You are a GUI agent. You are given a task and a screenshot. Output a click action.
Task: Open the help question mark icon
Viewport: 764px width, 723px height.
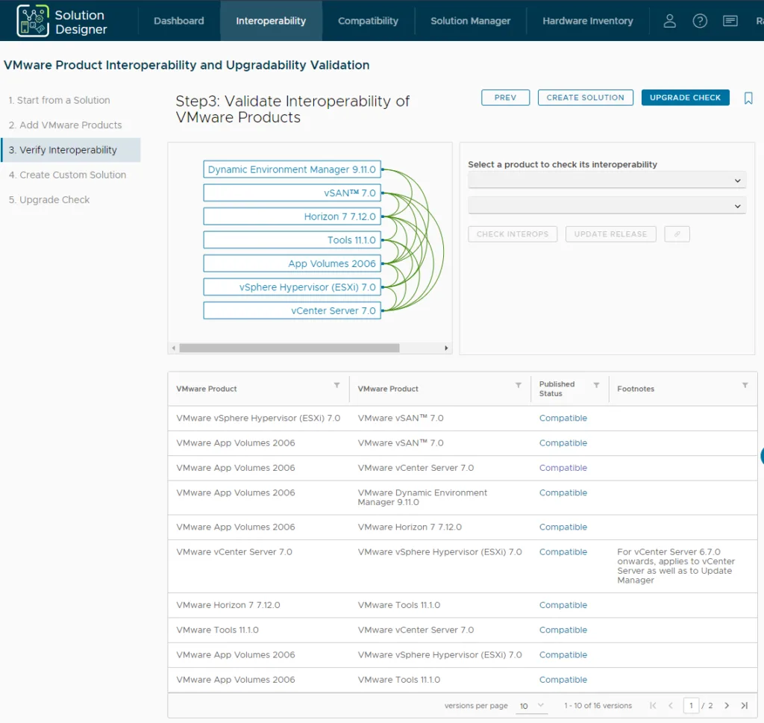(x=700, y=21)
